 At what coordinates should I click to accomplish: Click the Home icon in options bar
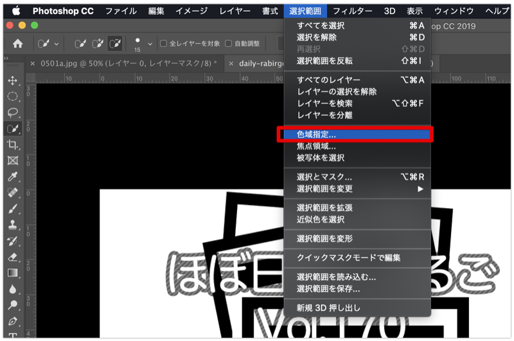(x=18, y=44)
